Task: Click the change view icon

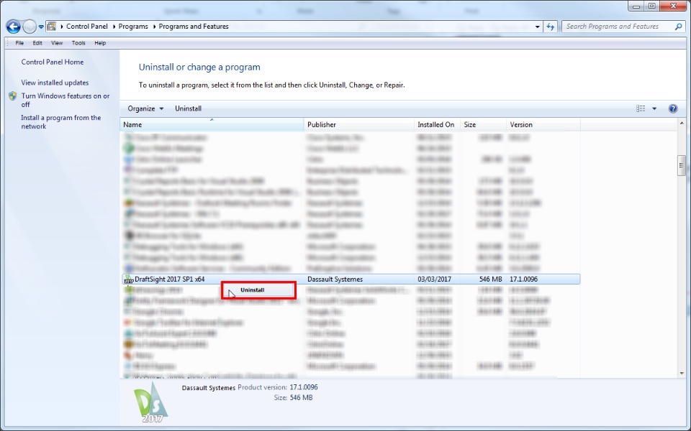Action: (641, 108)
